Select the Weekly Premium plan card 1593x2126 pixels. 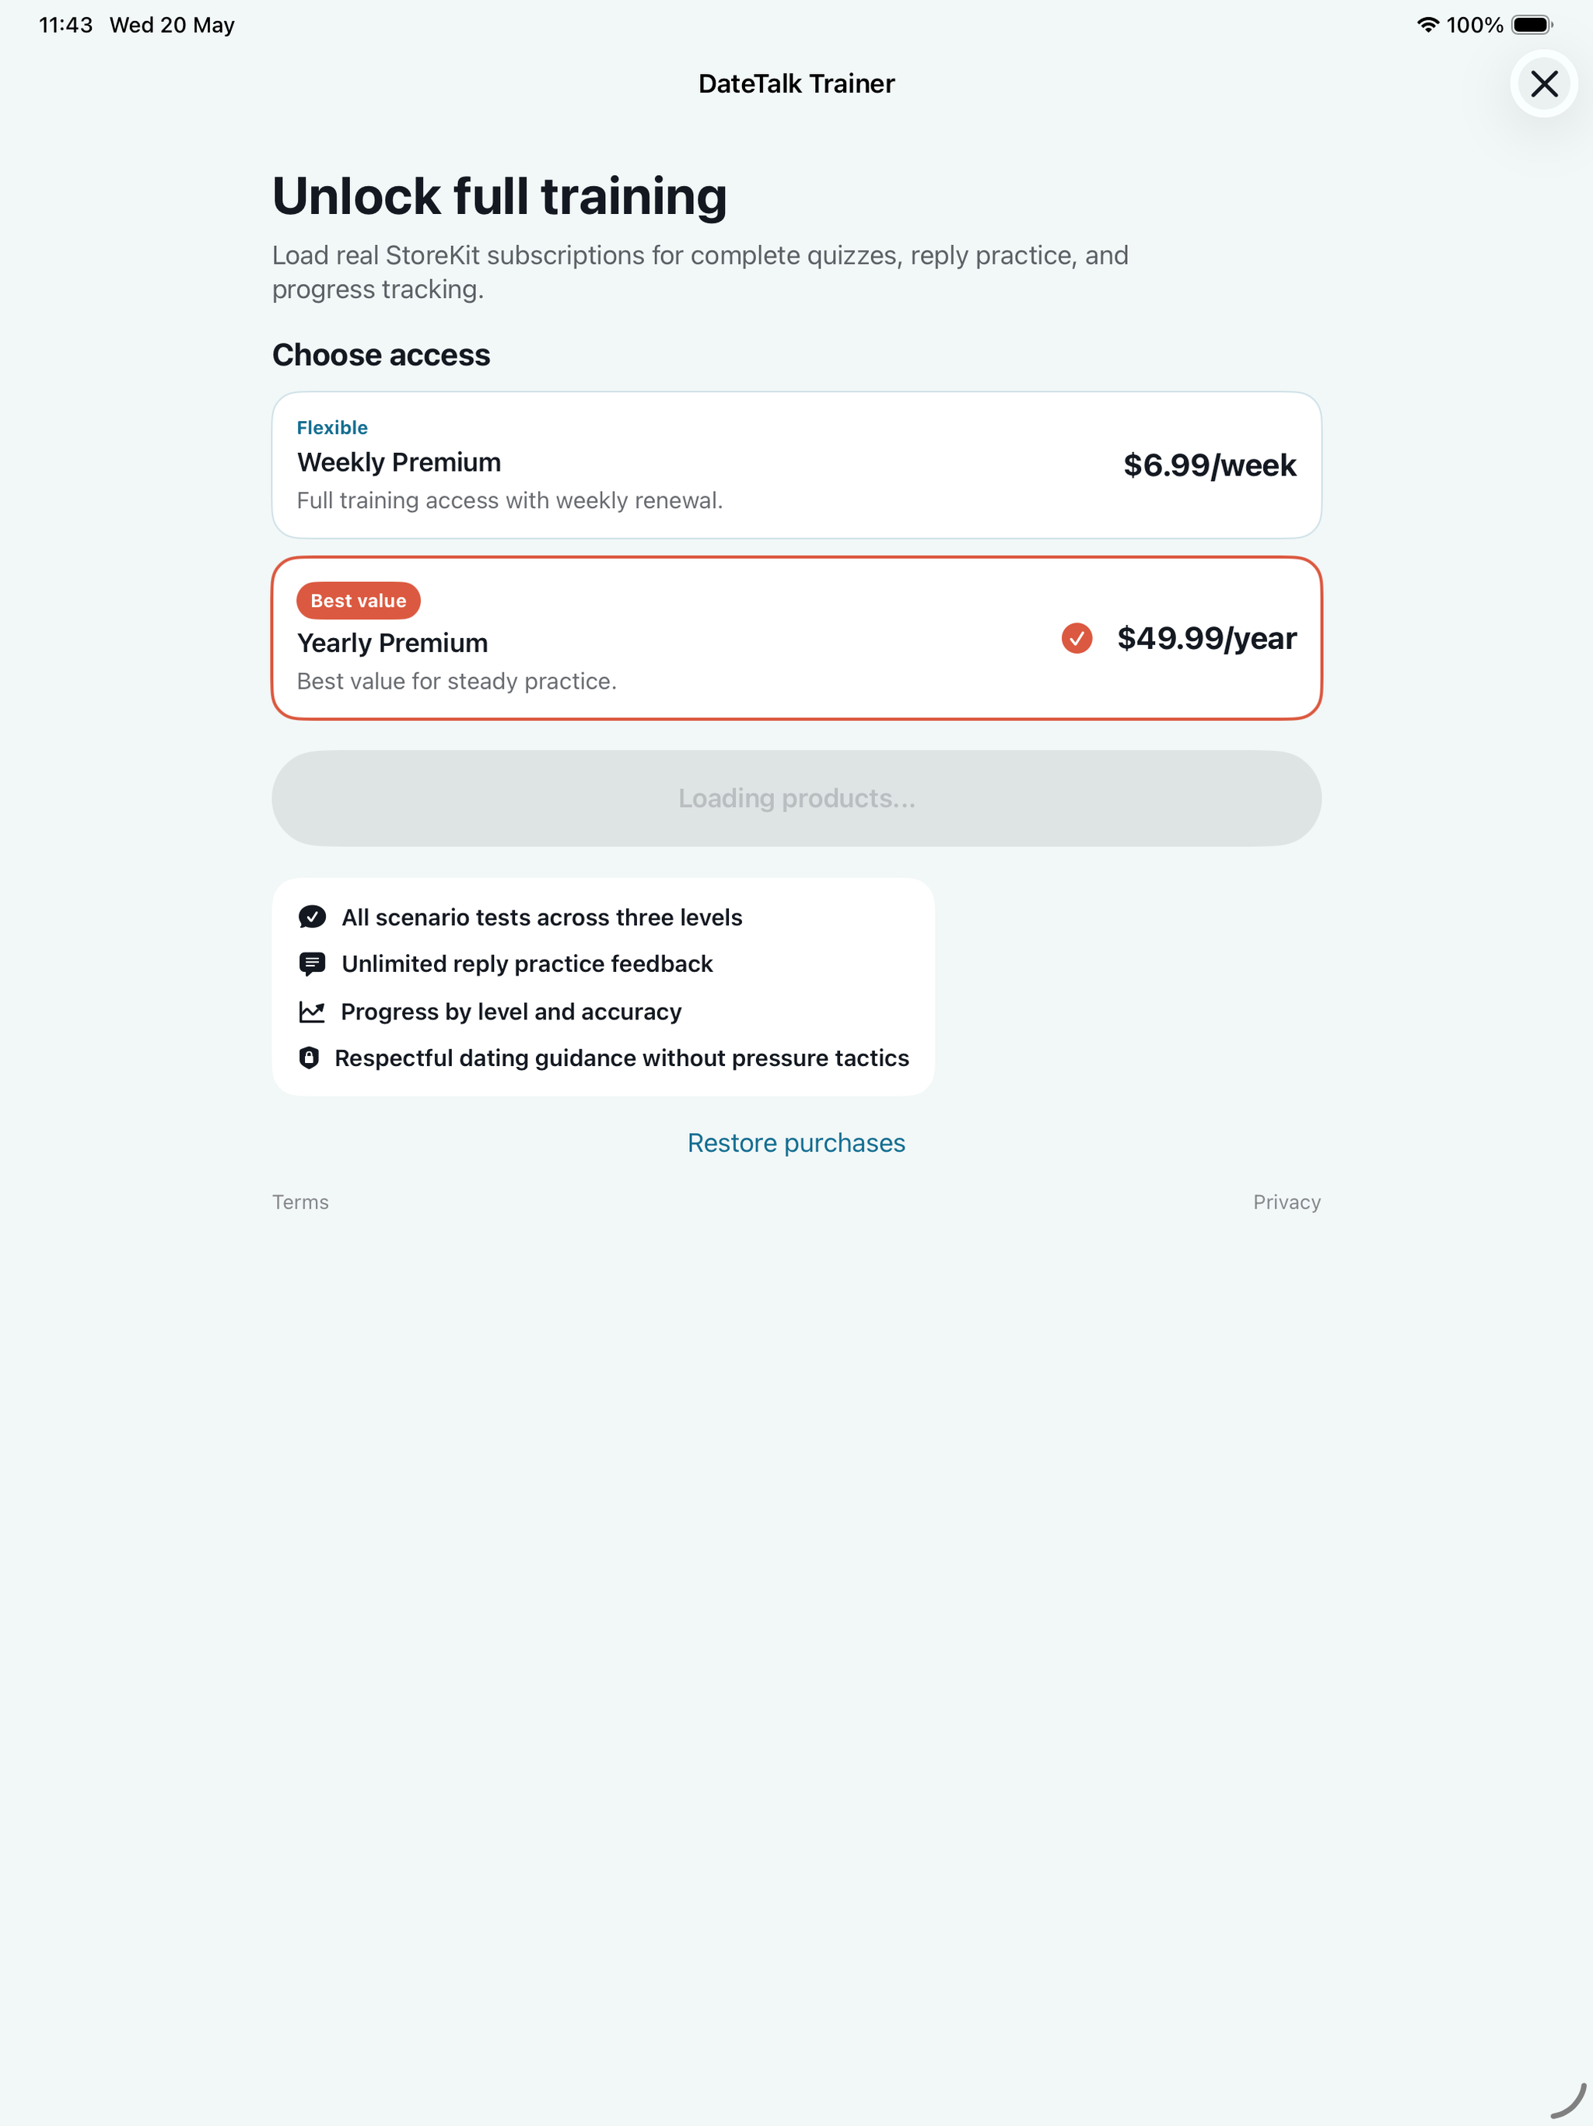796,465
